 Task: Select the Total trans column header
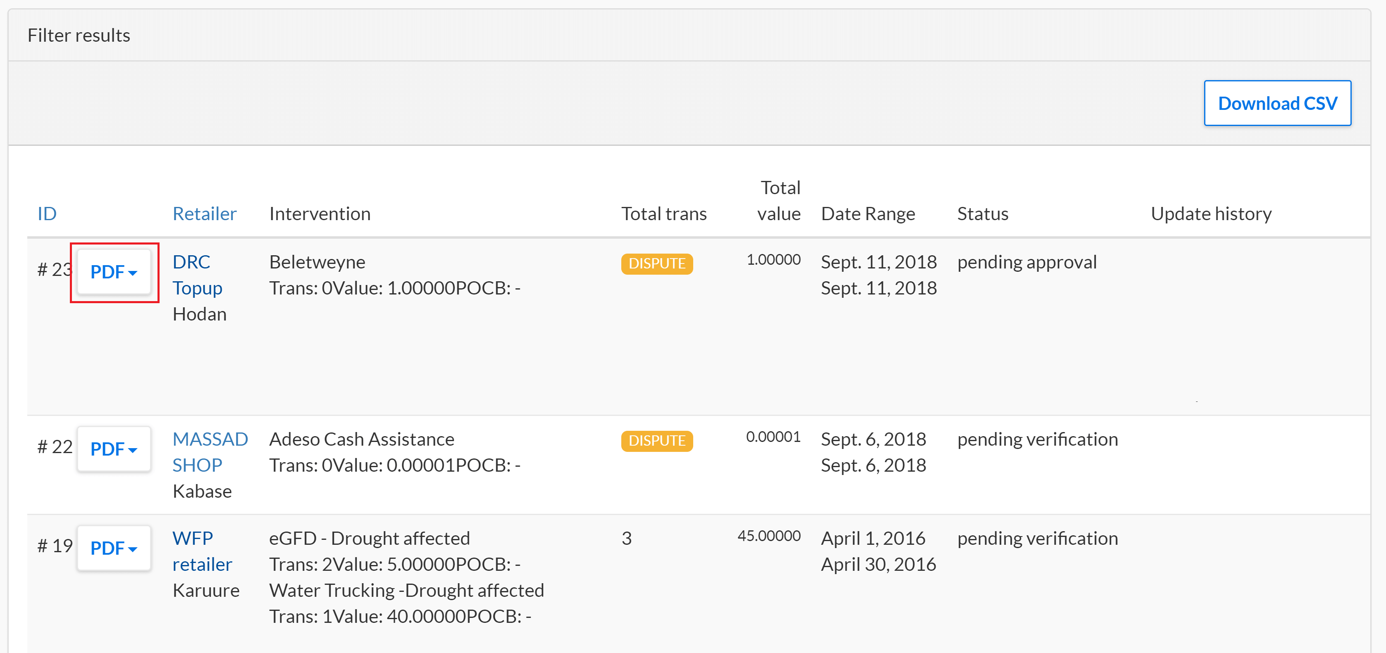click(664, 214)
